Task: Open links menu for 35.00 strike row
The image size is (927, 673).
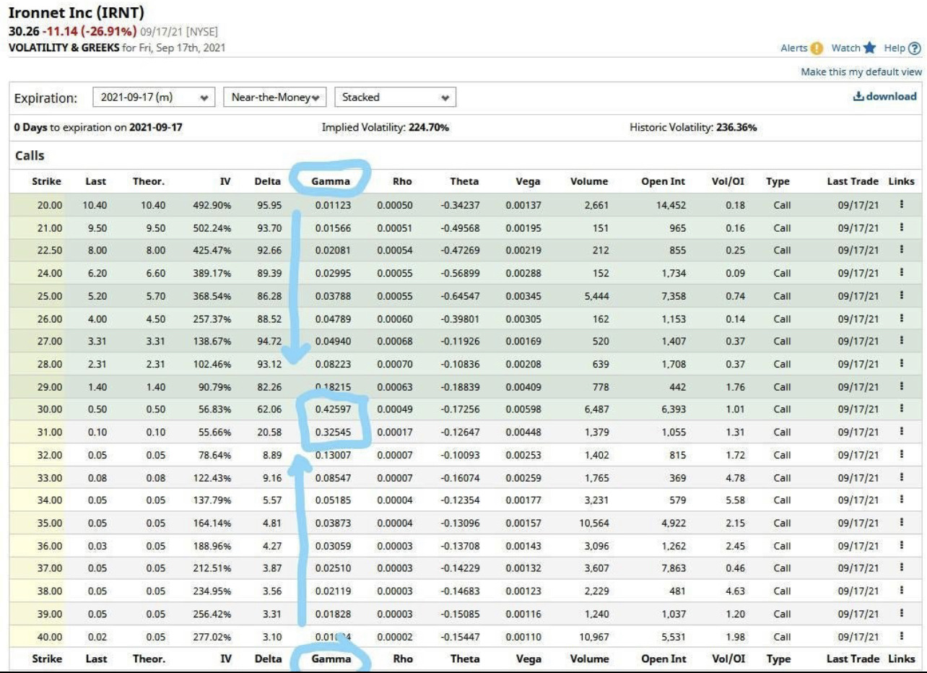Action: point(902,523)
